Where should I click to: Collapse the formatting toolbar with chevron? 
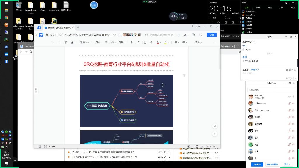pos(214,43)
